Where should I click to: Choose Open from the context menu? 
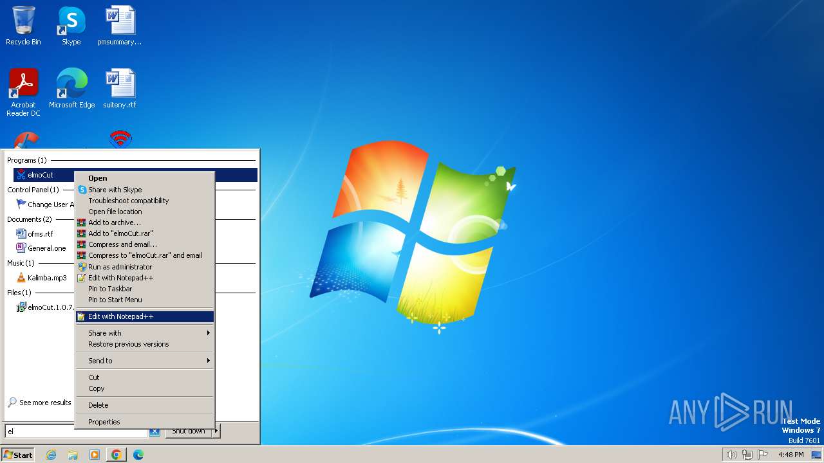(144, 178)
